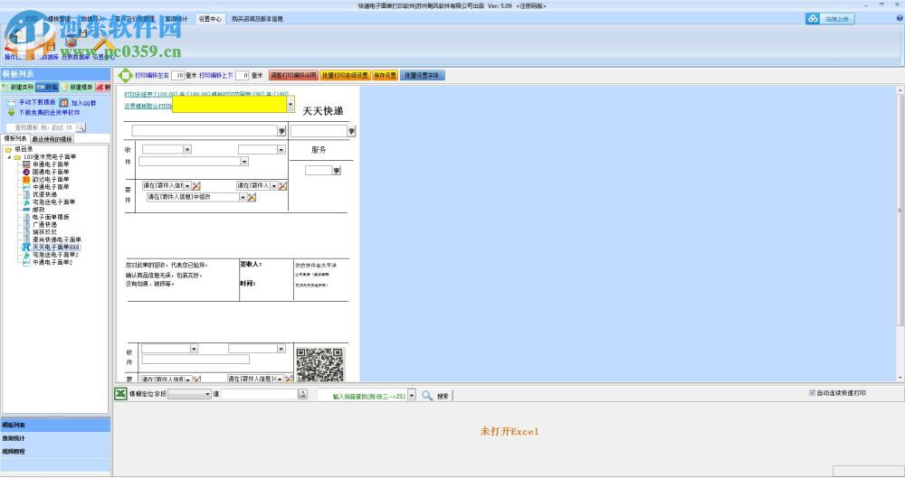Viewport: 905px width, 478px height.
Task: Click the 加入QQ群 icon
Action: click(x=64, y=102)
